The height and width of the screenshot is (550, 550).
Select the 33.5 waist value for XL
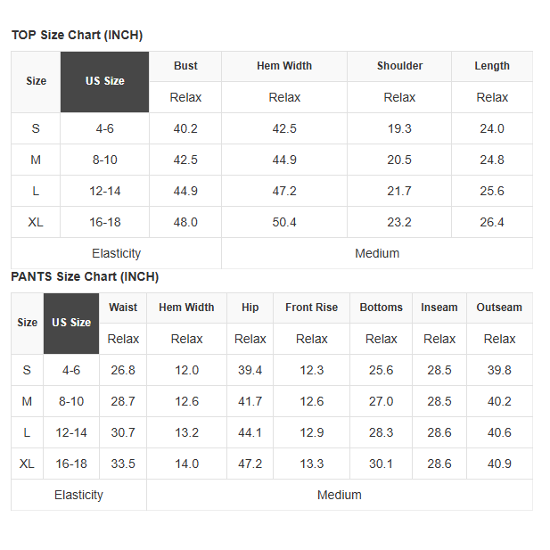[x=123, y=464]
